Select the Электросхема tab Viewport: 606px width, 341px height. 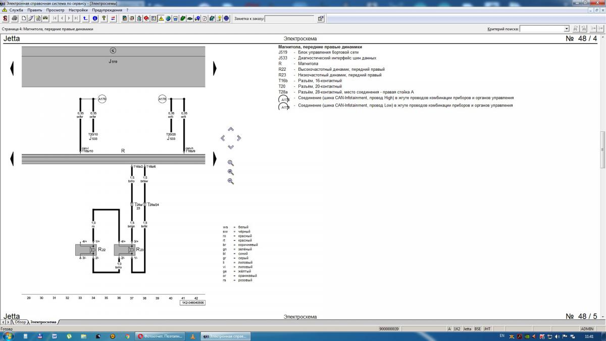(43, 322)
